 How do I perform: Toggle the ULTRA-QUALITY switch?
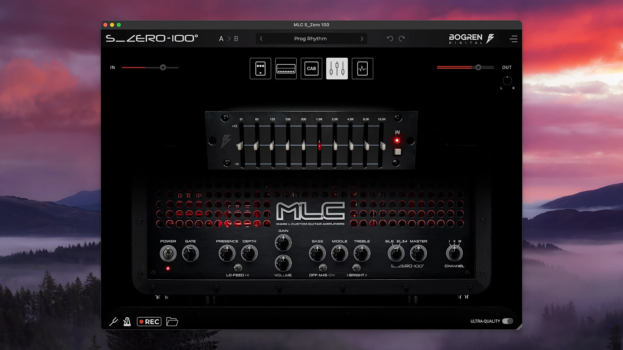pyautogui.click(x=508, y=321)
